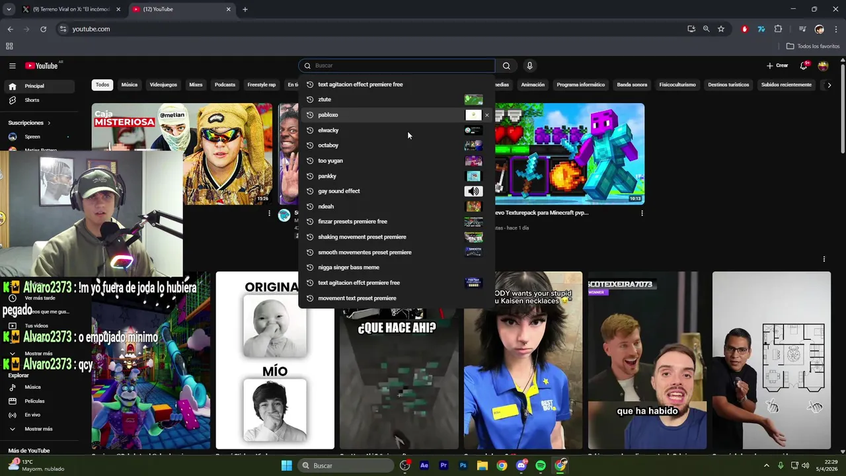Bookmark this page with the star icon
This screenshot has height=476, width=846.
[x=721, y=29]
